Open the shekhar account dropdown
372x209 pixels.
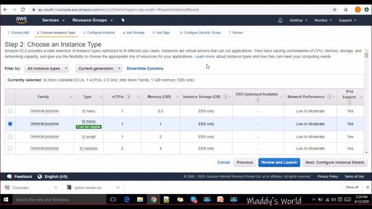click(298, 20)
